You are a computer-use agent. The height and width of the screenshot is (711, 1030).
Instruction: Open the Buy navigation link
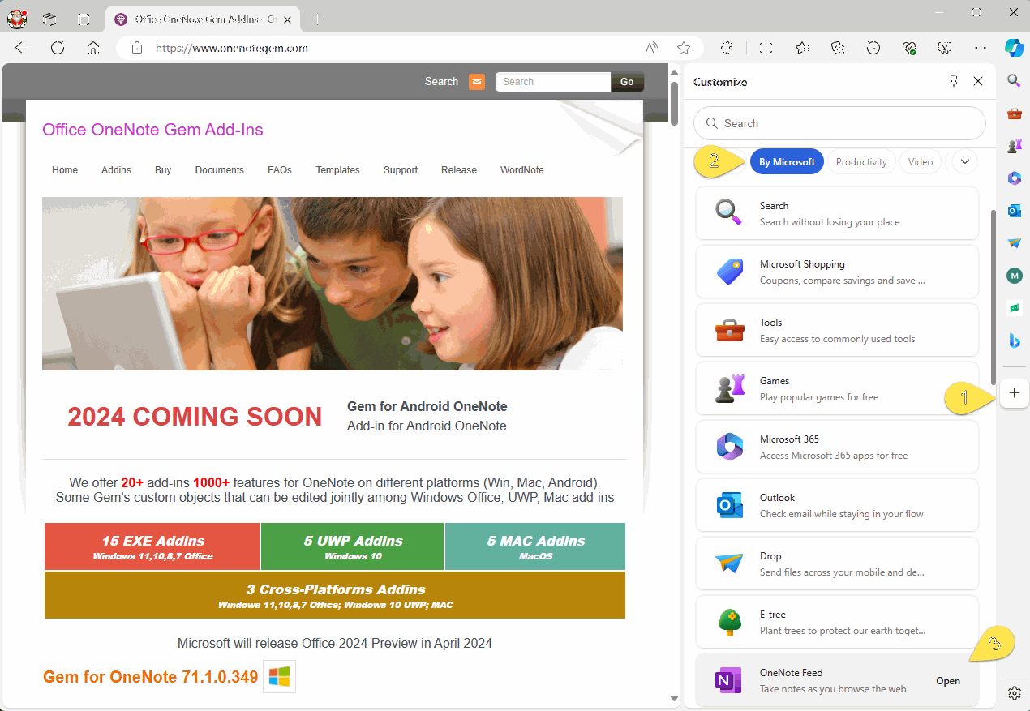(x=163, y=170)
